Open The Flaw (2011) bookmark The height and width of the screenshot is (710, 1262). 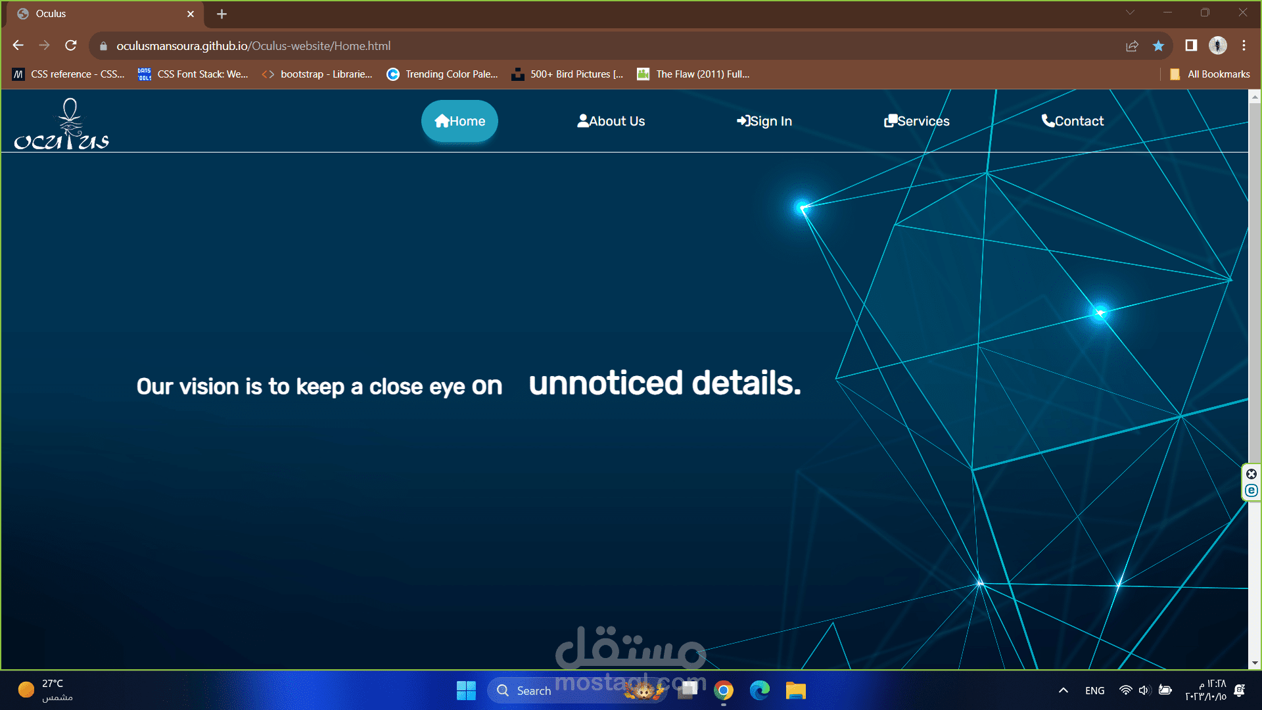pyautogui.click(x=693, y=74)
